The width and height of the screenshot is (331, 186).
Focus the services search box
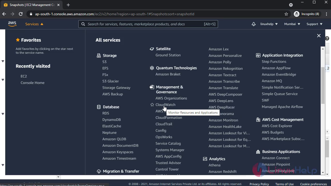tap(148, 24)
